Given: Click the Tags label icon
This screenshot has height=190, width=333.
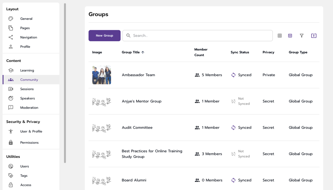Looking at the screenshot, I should (x=11, y=176).
